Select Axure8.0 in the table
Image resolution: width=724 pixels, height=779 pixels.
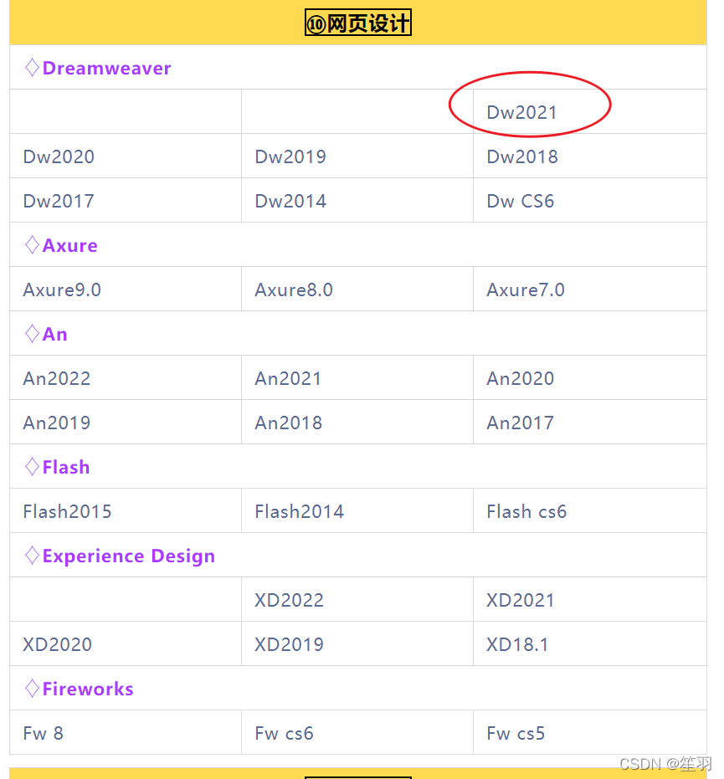coord(294,290)
